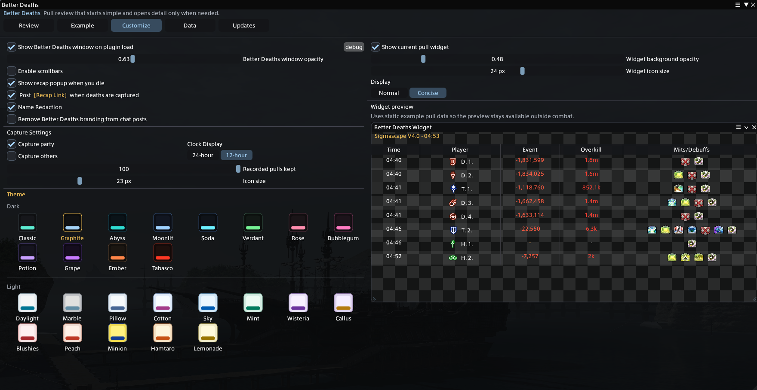
Task: Select the Soda theme swatch
Action: point(208,222)
